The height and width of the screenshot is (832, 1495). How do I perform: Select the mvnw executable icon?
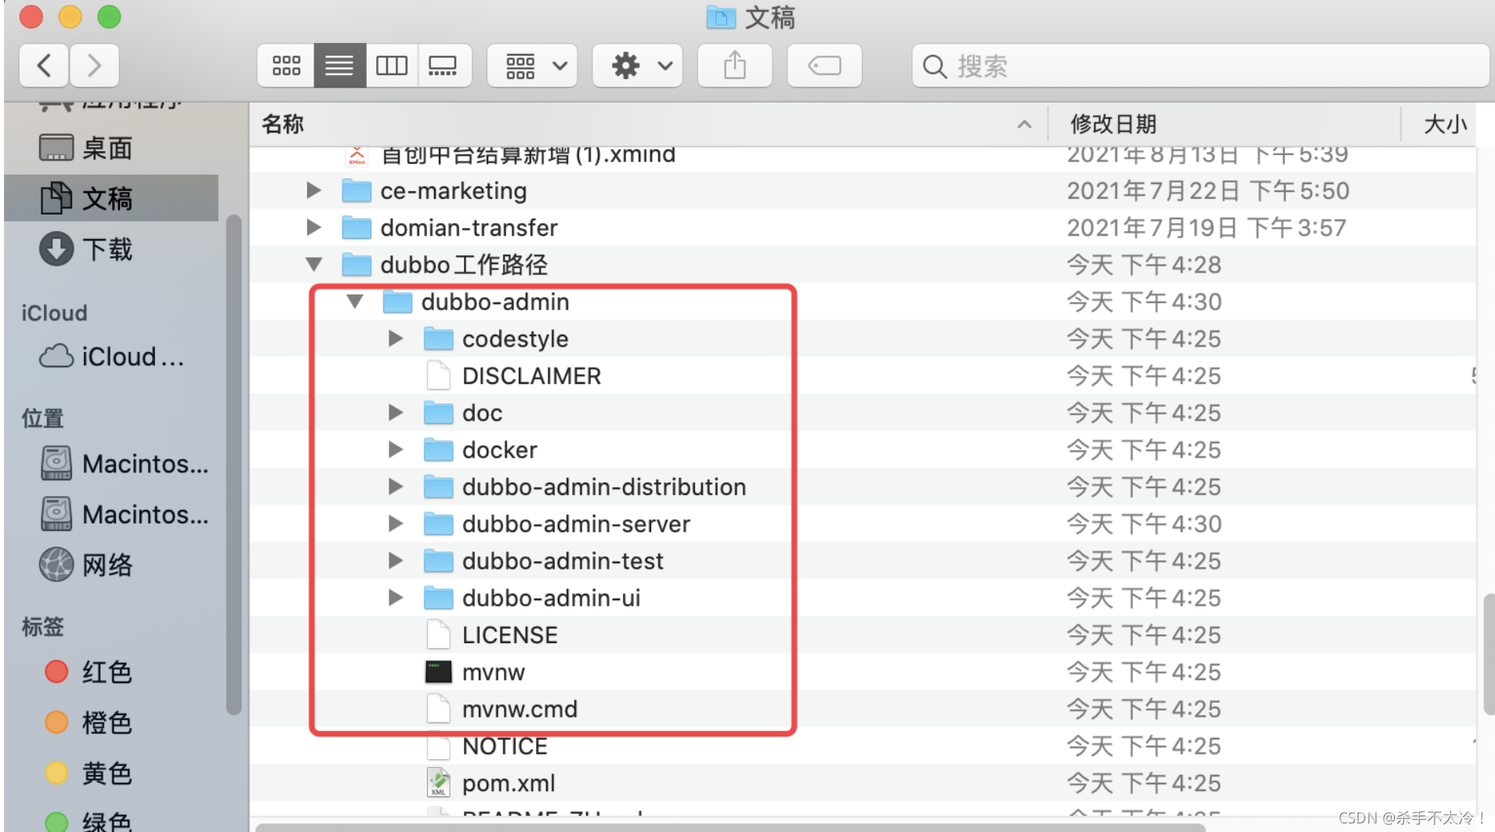(x=438, y=671)
